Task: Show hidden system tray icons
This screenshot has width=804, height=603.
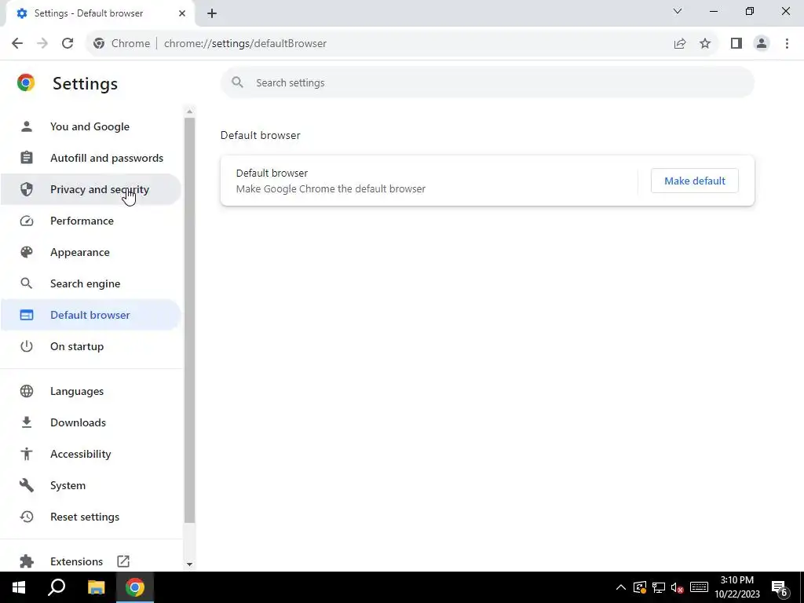Action: click(x=620, y=587)
